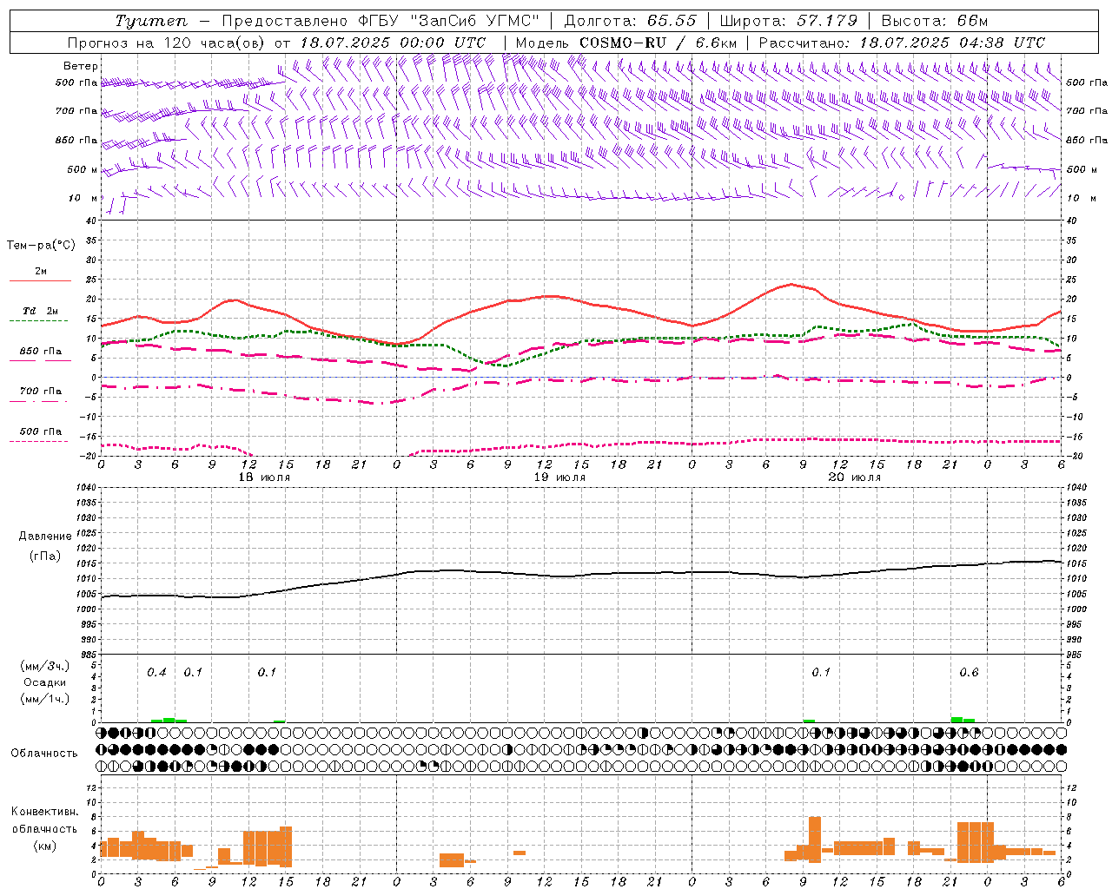
Task: Click the "Широта: 57.179" header field
Action: pos(788,21)
